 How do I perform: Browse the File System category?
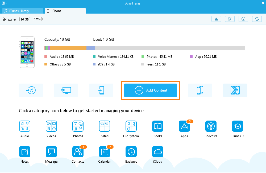pos(131,126)
